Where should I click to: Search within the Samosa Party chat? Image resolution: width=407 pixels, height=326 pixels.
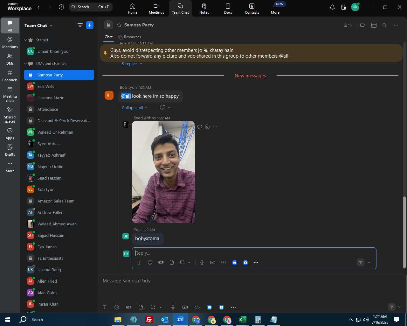(384, 25)
